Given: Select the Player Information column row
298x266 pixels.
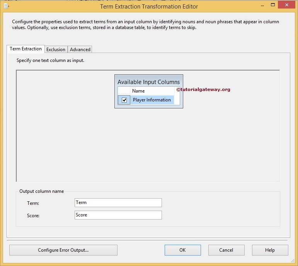Looking at the screenshot, I should 146,100.
